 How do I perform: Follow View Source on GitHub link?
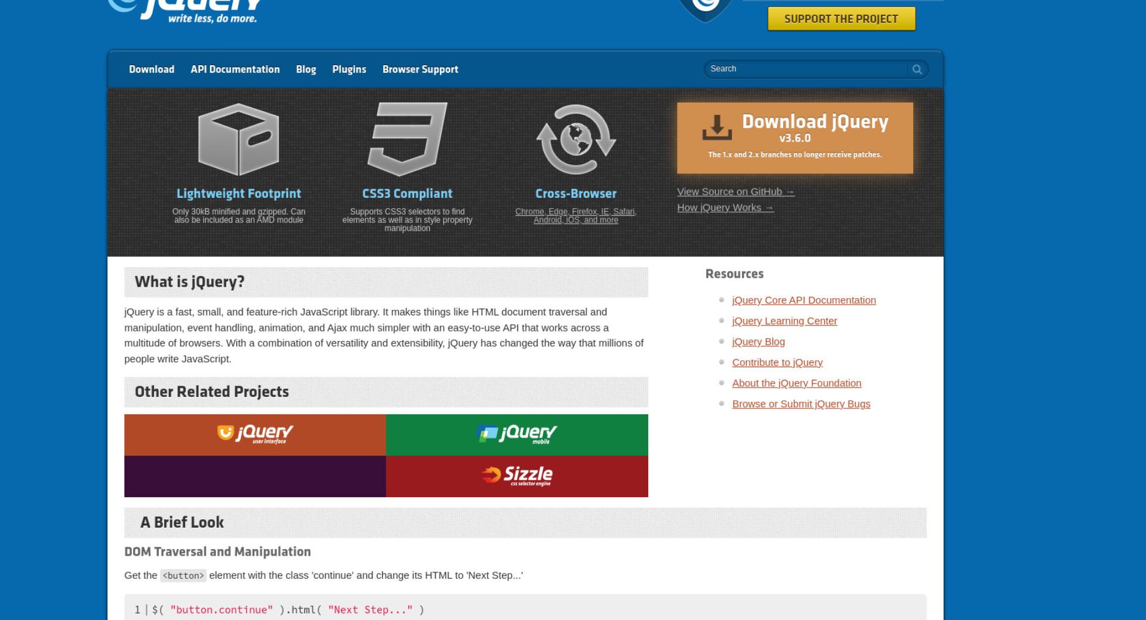point(736,192)
